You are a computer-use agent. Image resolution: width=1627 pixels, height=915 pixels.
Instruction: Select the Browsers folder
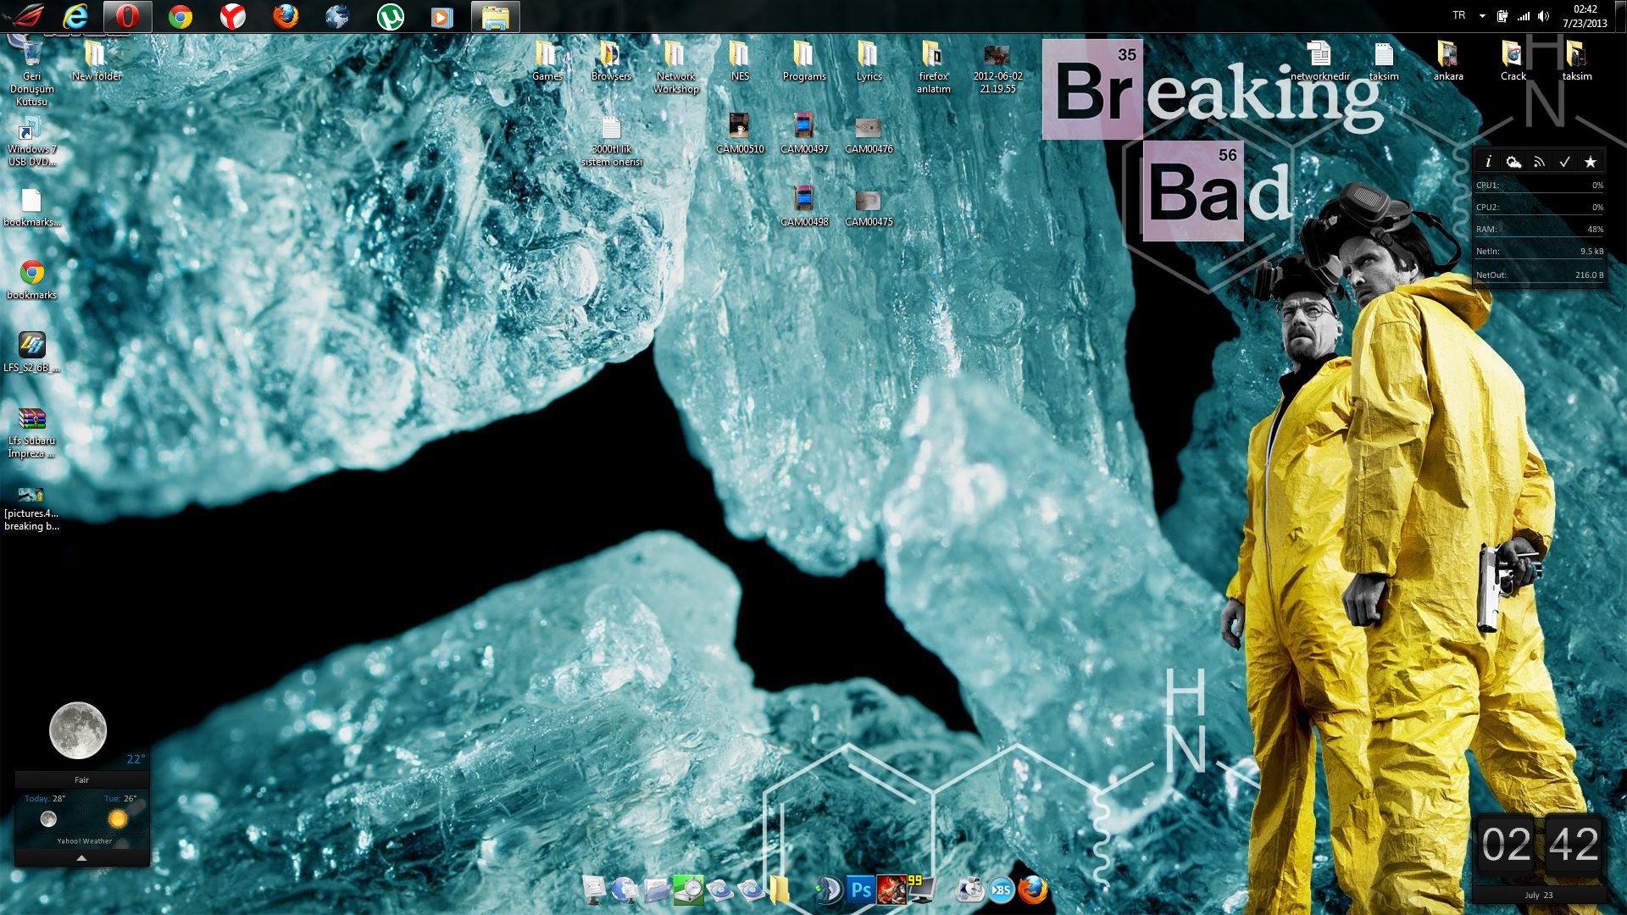(611, 61)
